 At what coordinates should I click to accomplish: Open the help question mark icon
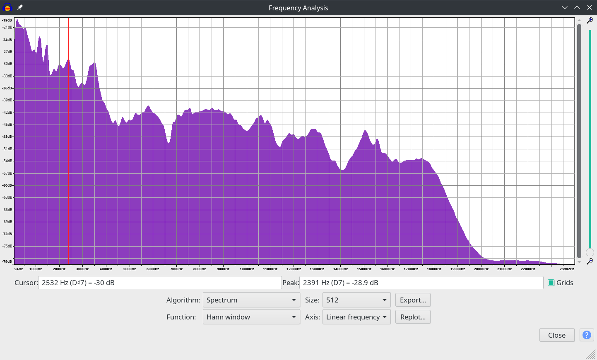587,335
